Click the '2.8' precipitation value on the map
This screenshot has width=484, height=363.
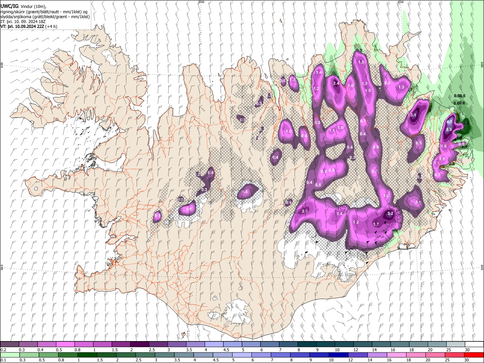coord(305,211)
